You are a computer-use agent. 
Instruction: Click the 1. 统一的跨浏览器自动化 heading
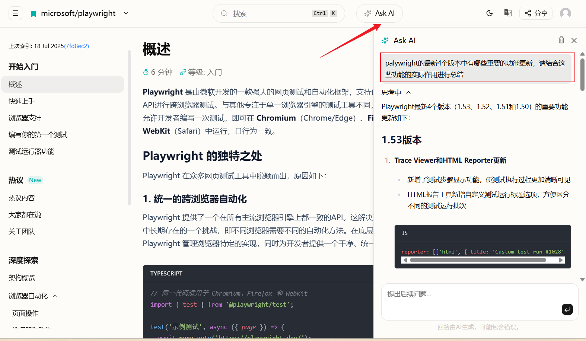(x=195, y=199)
